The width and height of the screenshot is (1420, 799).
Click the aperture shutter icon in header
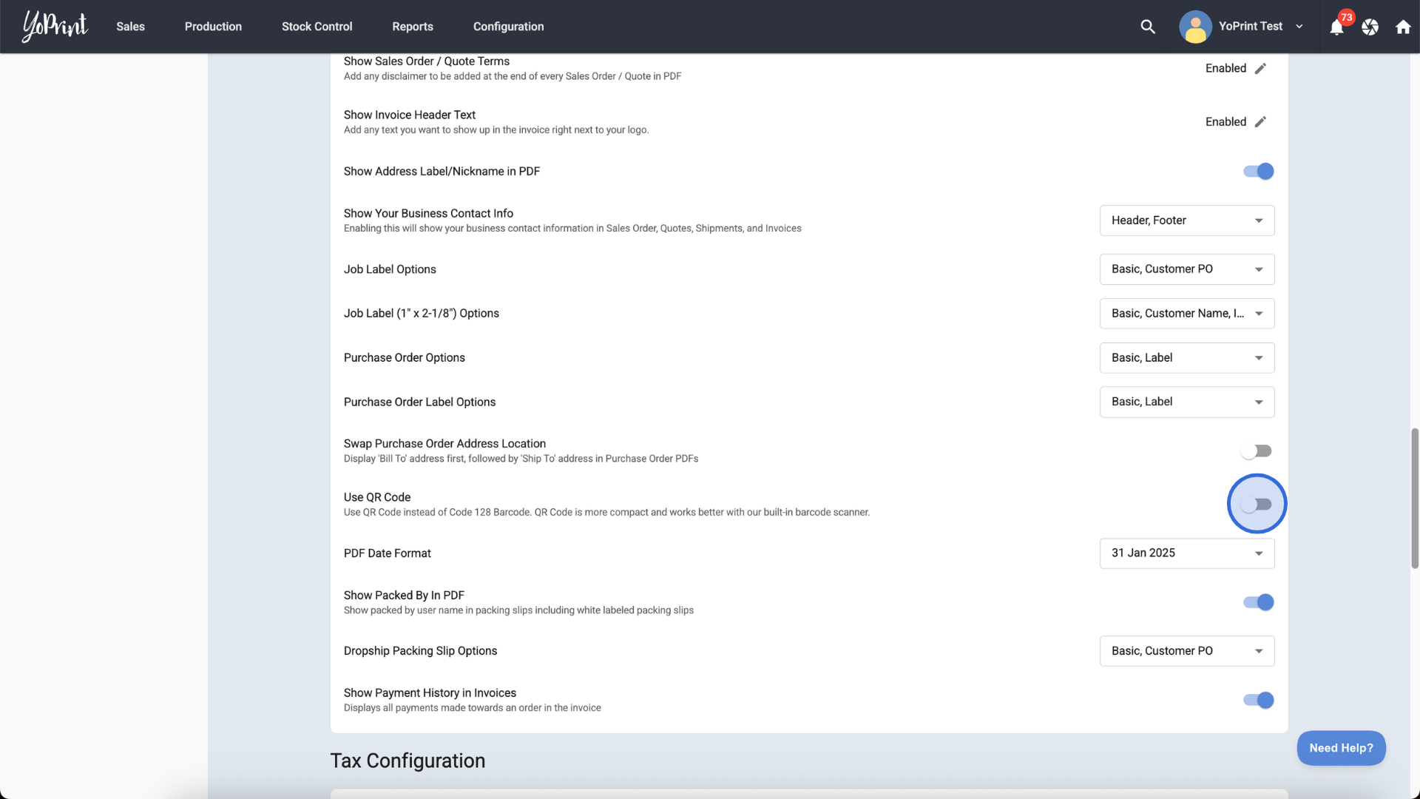[x=1370, y=27]
